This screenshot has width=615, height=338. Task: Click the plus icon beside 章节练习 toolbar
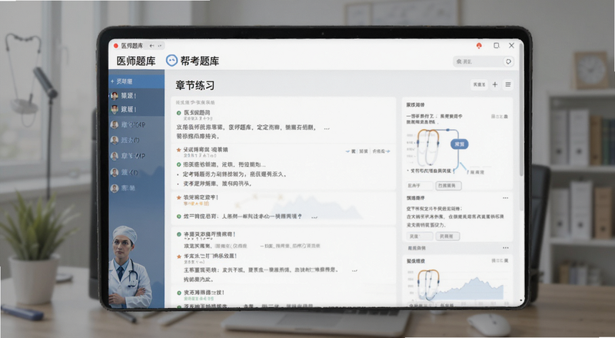(495, 84)
